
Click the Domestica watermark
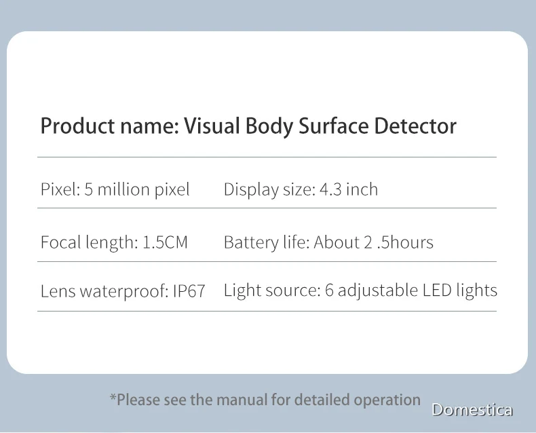(472, 409)
